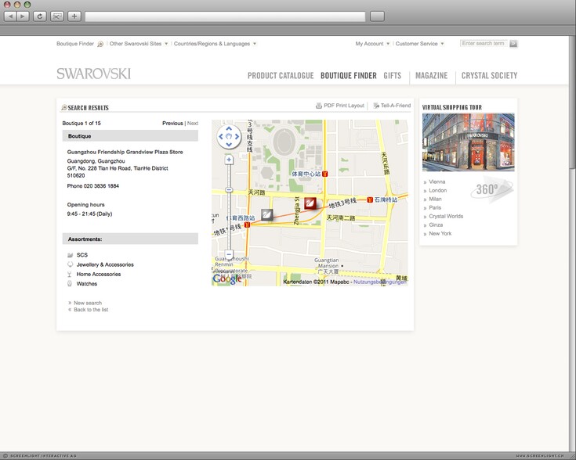576x460 pixels.
Task: Click the map pan center hand icon
Action: [229, 136]
